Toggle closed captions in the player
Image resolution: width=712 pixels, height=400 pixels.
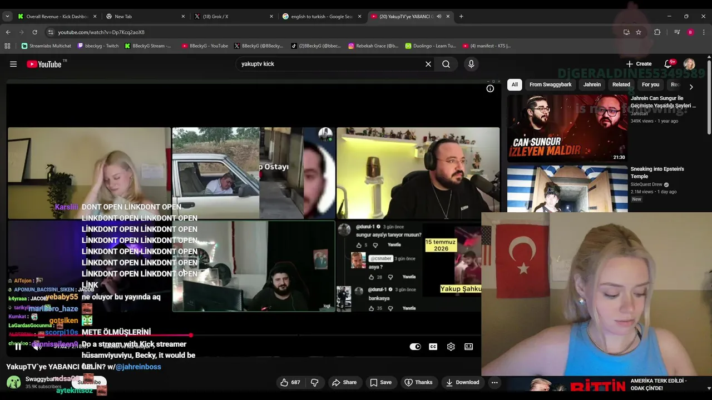tap(433, 347)
